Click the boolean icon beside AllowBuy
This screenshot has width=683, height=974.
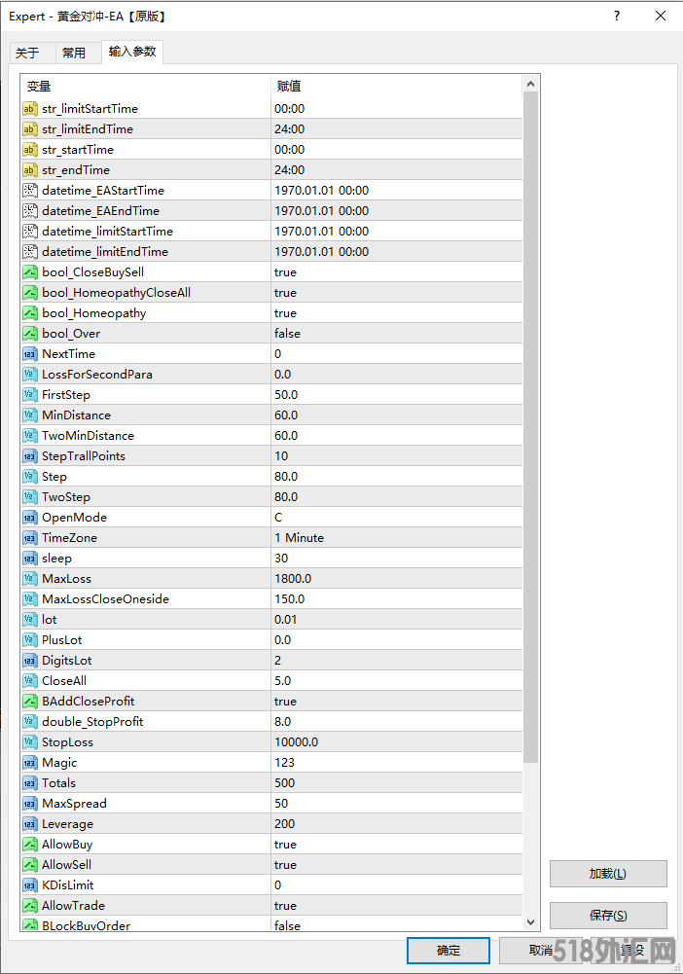(x=29, y=845)
